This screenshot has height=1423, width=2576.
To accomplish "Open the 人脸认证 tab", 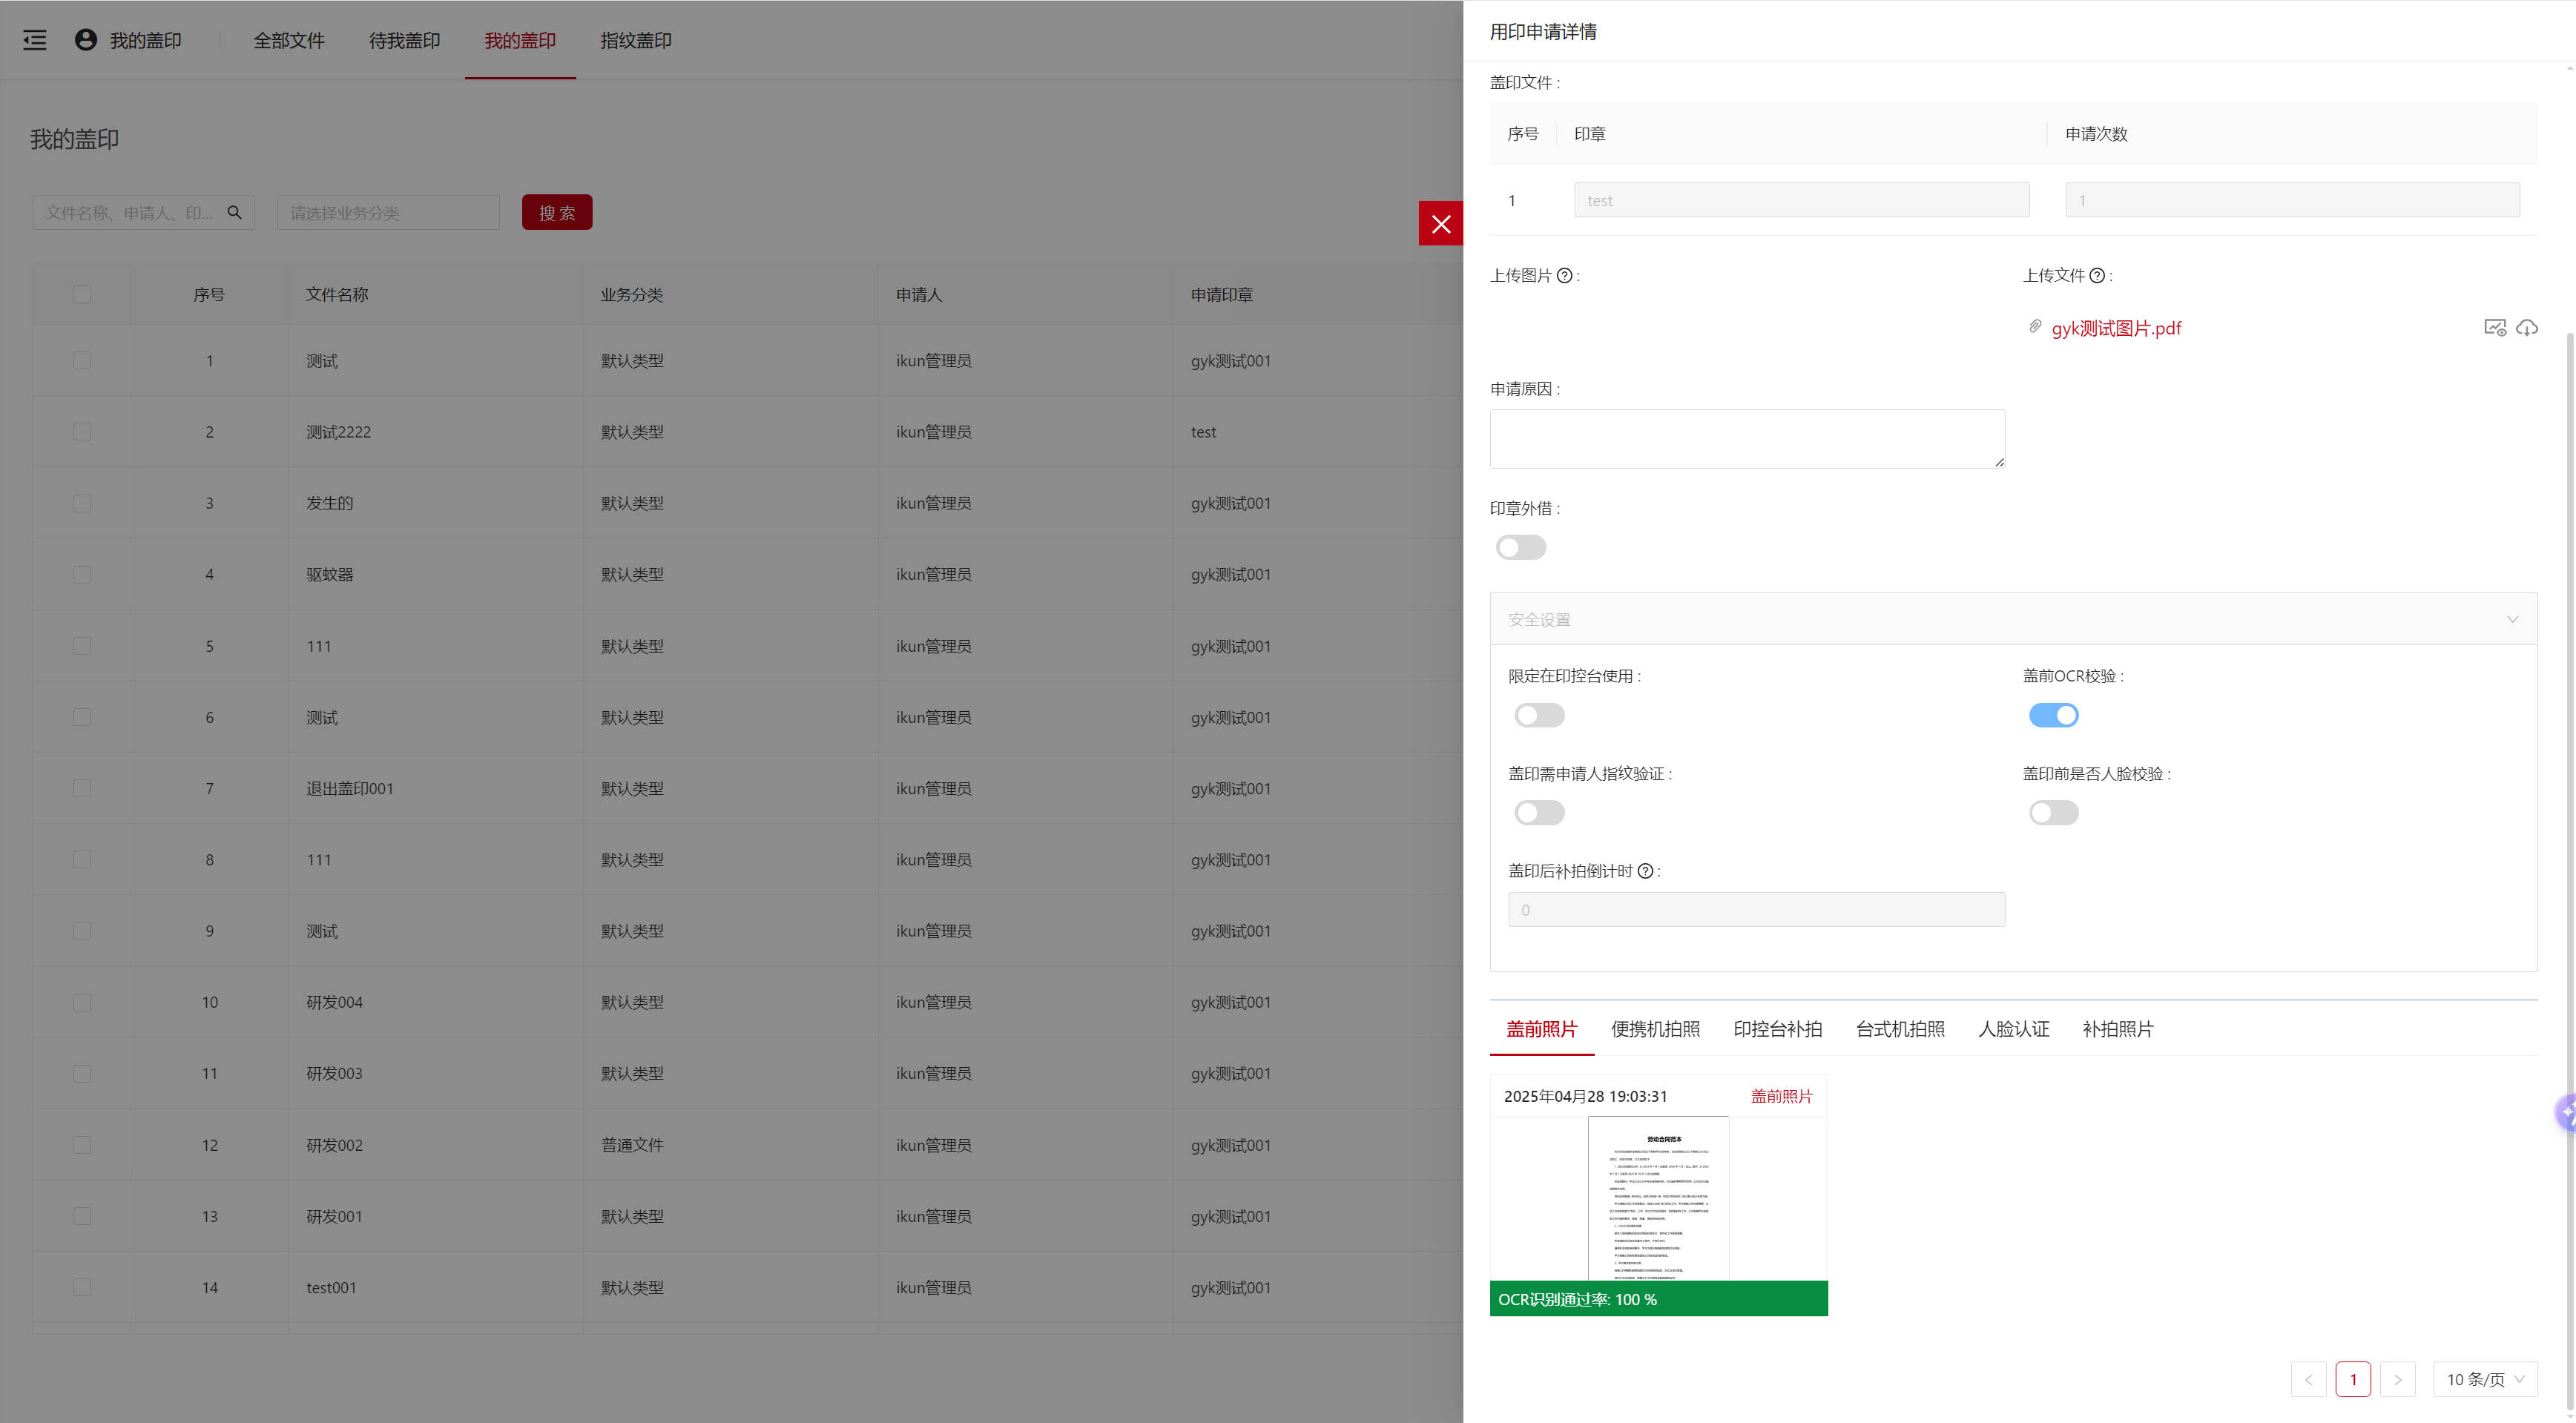I will coord(2013,1029).
